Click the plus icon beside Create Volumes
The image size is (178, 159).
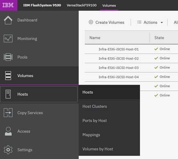pos(91,22)
